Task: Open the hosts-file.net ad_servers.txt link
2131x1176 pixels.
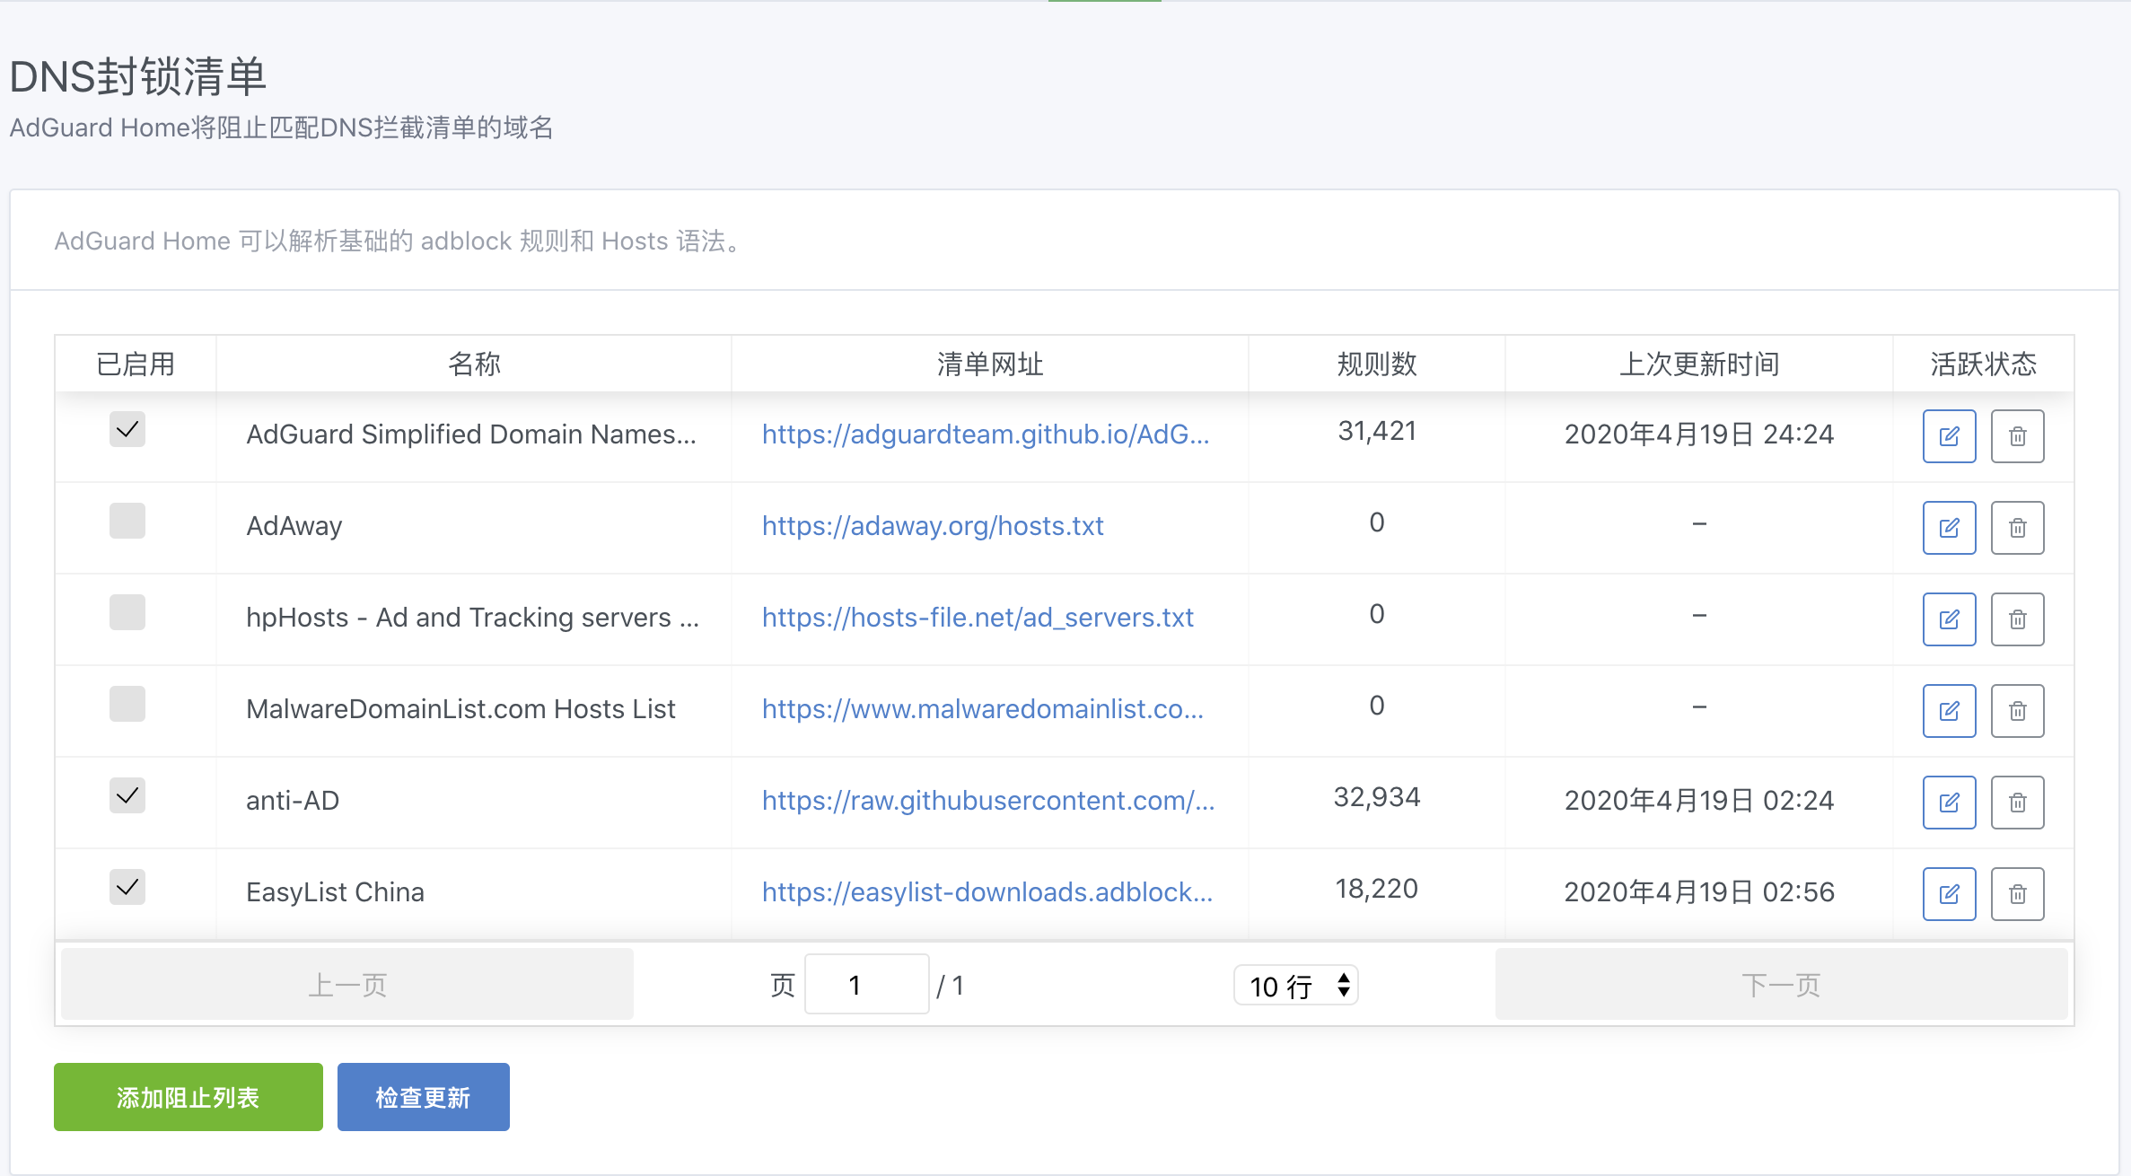Action: (x=978, y=618)
